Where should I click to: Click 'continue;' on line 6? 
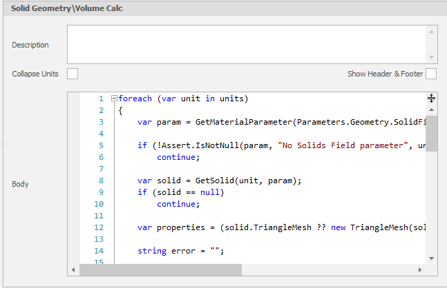[x=178, y=157]
